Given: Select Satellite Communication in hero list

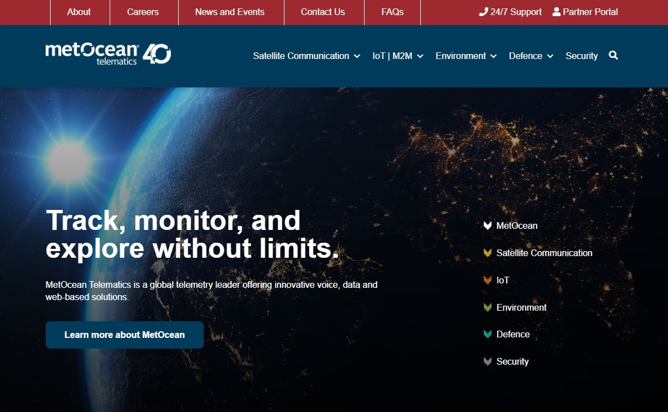Looking at the screenshot, I should click(x=544, y=253).
